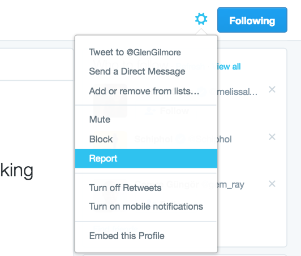
Task: Dismiss the melissal suggestion with X
Action: [x=272, y=89]
